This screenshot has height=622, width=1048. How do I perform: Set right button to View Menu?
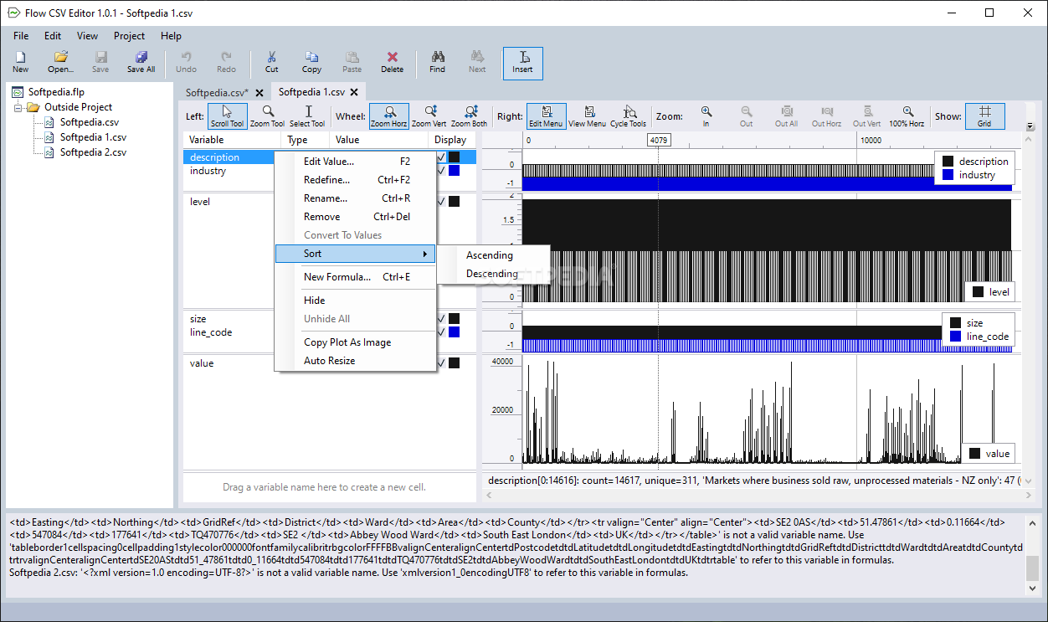[x=587, y=116]
